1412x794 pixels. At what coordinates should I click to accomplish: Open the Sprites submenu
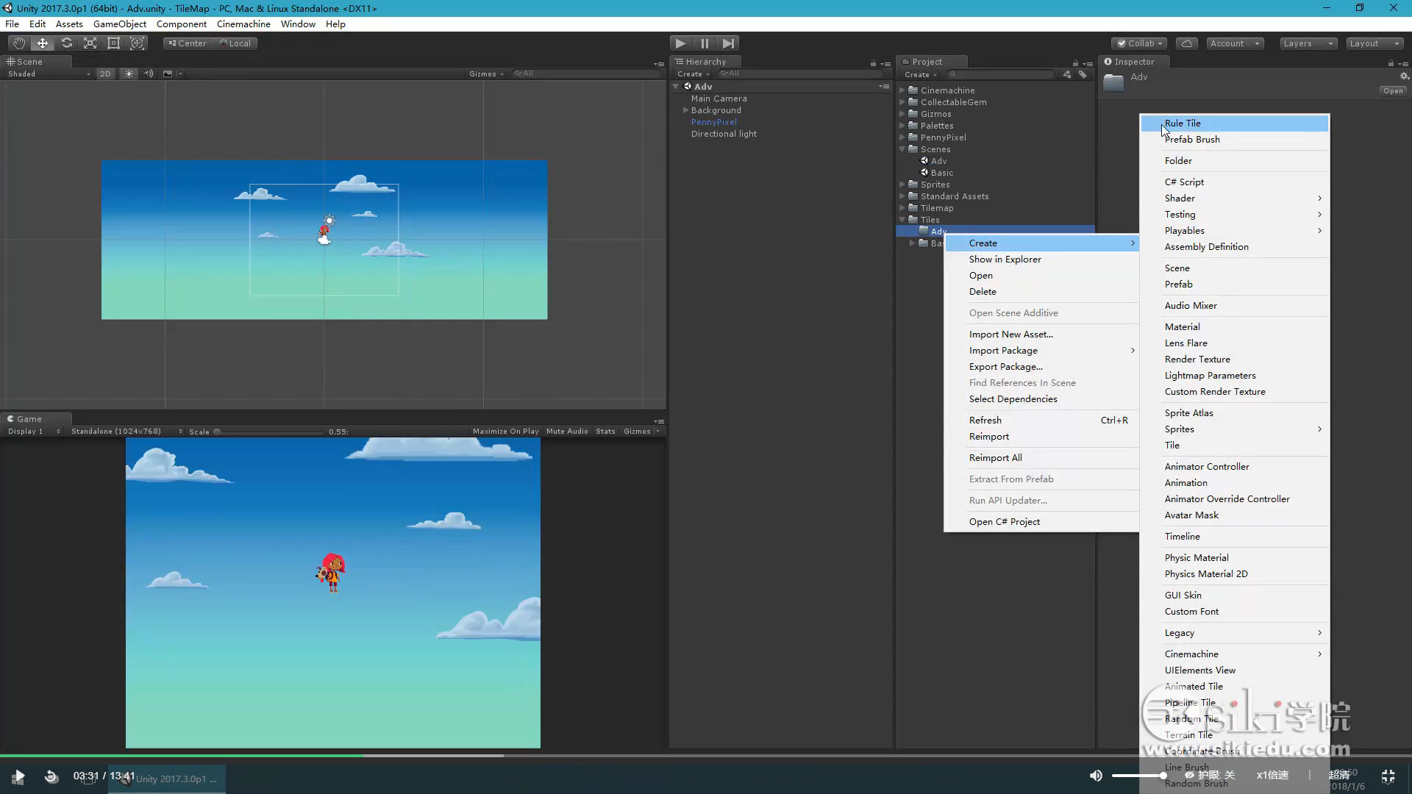click(x=1235, y=429)
